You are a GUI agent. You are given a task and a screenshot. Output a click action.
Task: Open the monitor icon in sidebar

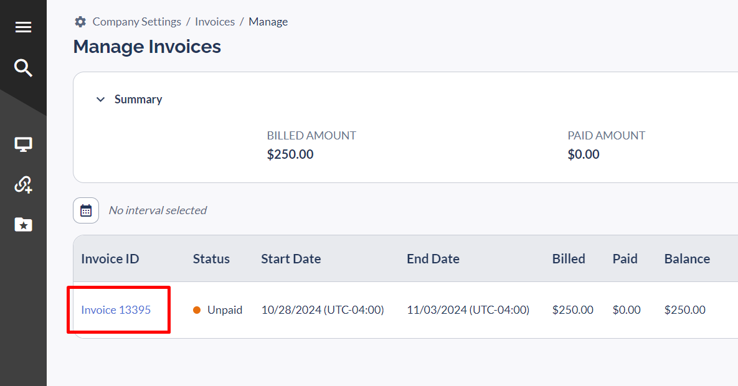(x=23, y=144)
